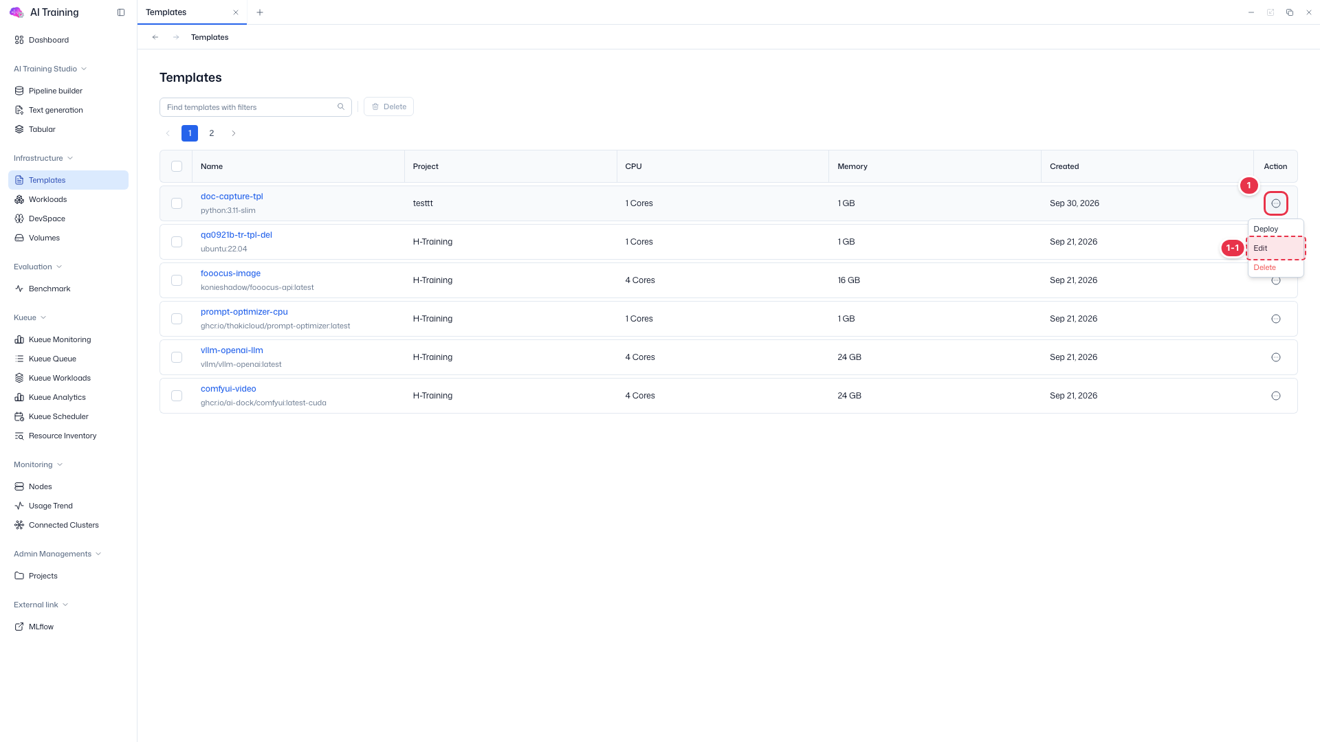Viewport: 1320px width, 742px height.
Task: Click the search magnifier icon
Action: [x=341, y=106]
